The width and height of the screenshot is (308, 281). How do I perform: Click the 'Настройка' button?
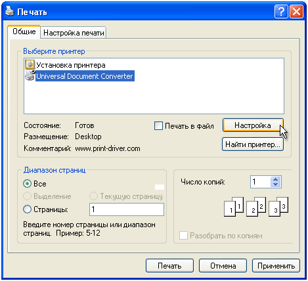253,125
